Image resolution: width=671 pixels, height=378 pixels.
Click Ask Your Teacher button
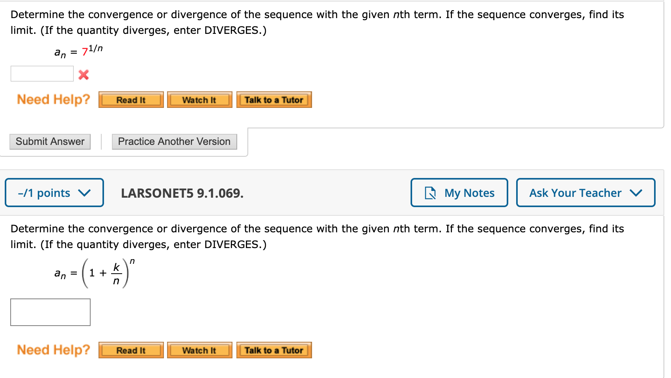point(585,193)
